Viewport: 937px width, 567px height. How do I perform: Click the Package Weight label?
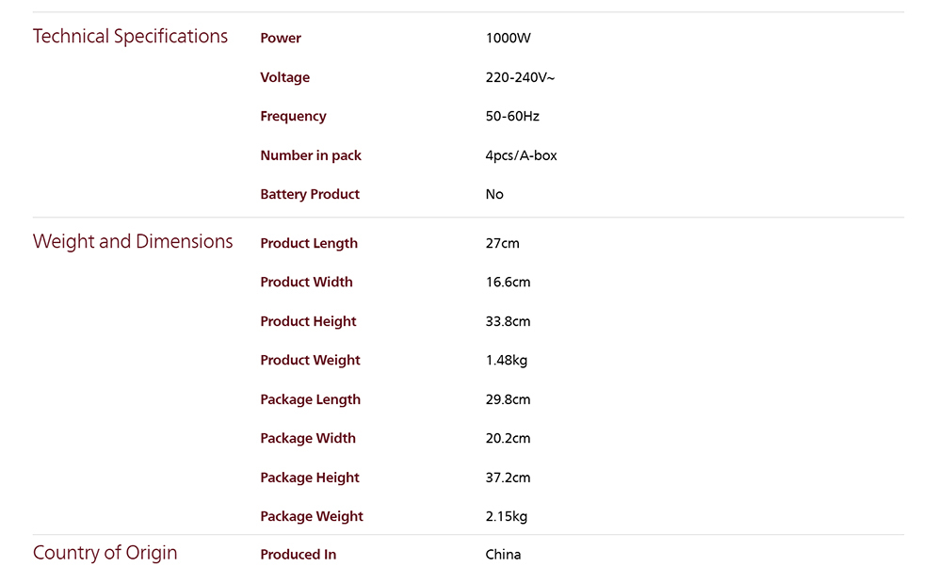point(312,517)
